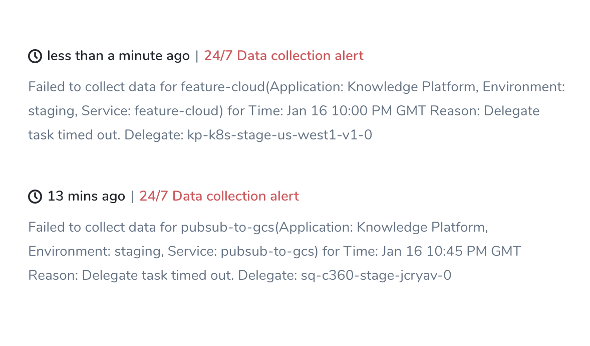The width and height of the screenshot is (590, 346).
Task: Click delegate name sq-c360-stage-jcryav-0
Action: pyautogui.click(x=376, y=275)
